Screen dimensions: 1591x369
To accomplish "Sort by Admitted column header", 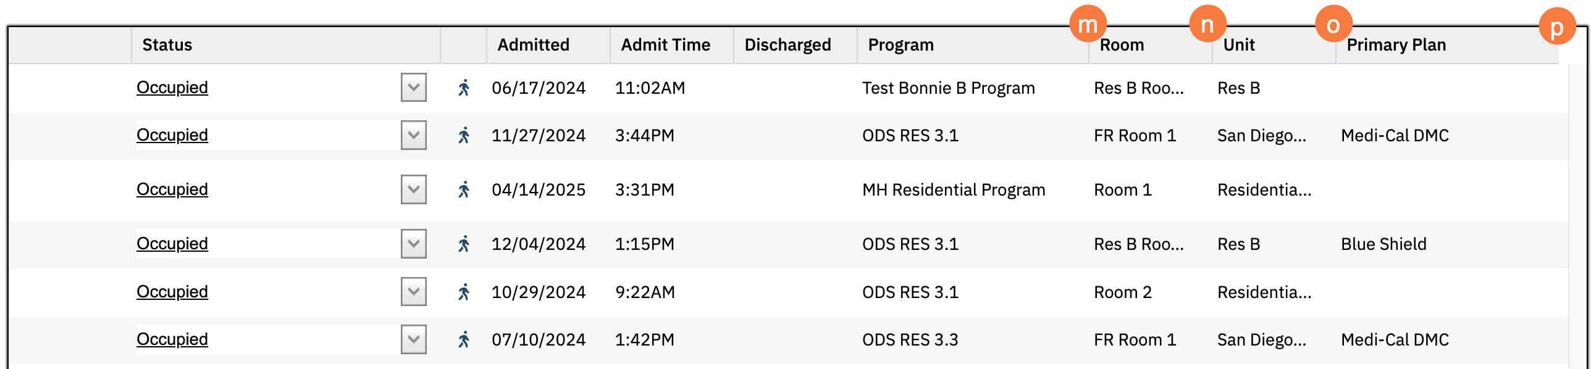I will 534,45.
